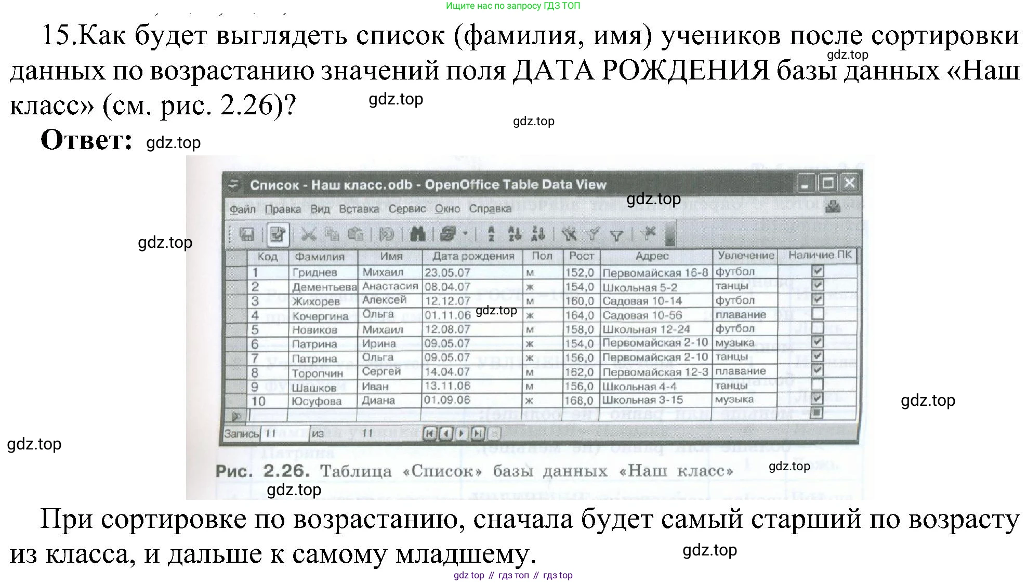Click the Undo data input icon
Viewport: 1027px width, 583px height.
click(x=386, y=234)
